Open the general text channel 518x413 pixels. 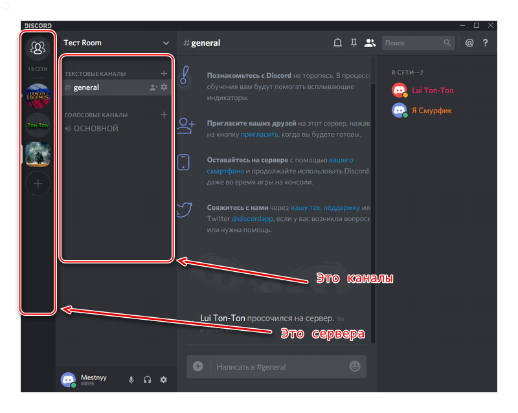pyautogui.click(x=117, y=87)
